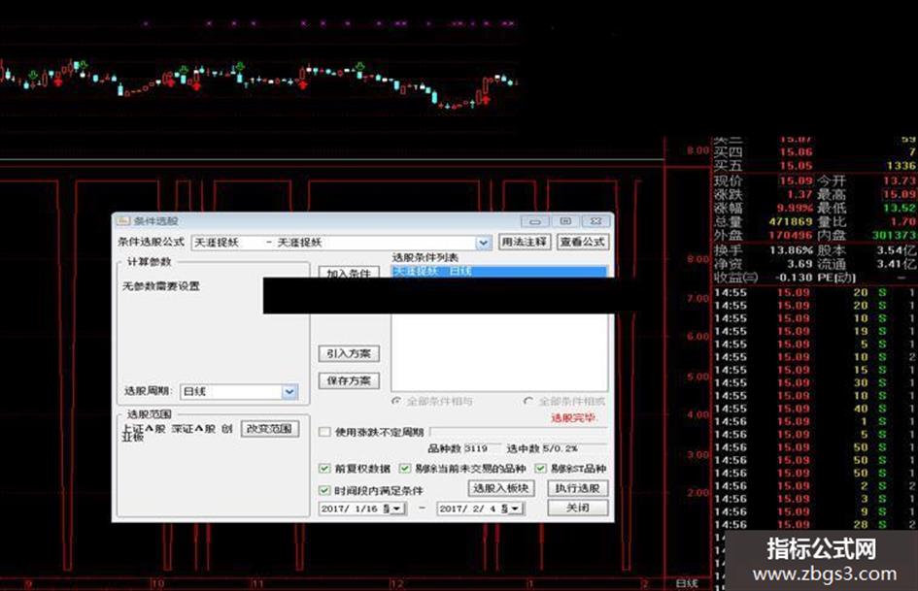The height and width of the screenshot is (591, 918).
Task: Toggle the 时间段内满足条件 checkbox
Action: pyautogui.click(x=324, y=490)
